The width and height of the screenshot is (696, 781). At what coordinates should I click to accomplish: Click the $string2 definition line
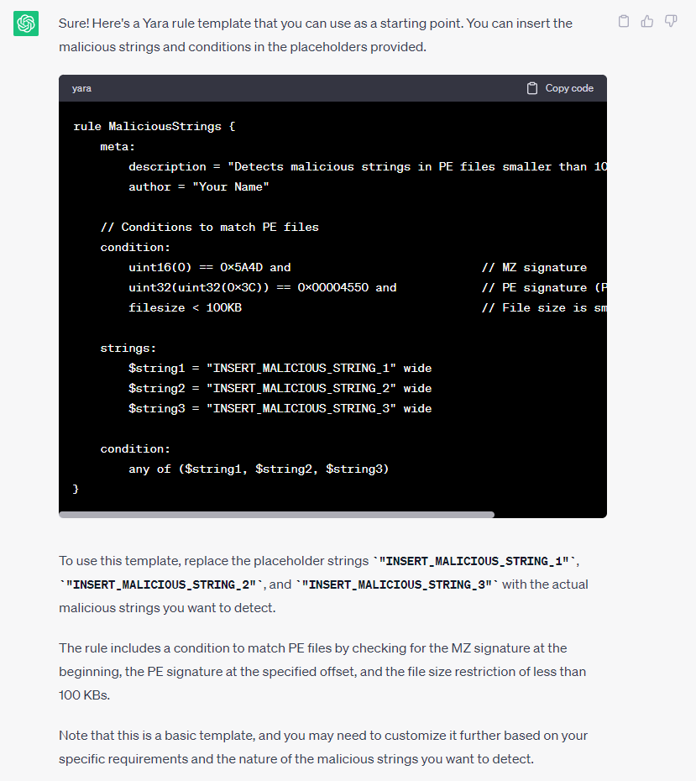pos(280,389)
